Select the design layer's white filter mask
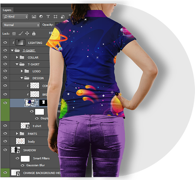Viewport: 195px width, 180px height. coord(39,112)
